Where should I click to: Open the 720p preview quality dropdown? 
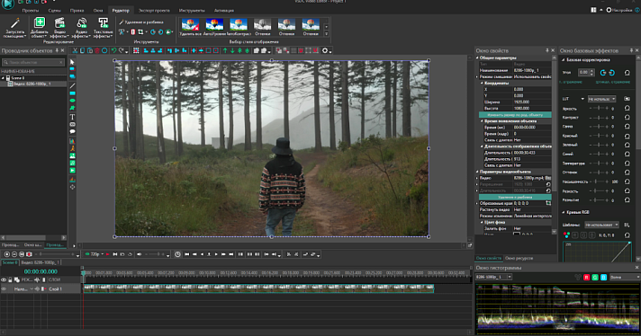[x=95, y=254]
